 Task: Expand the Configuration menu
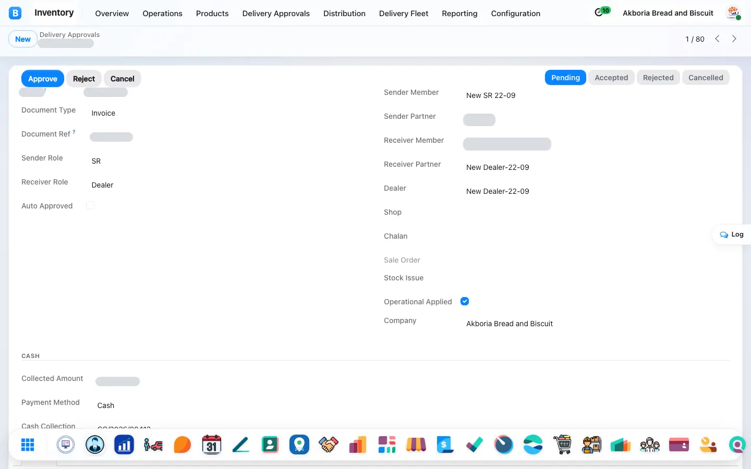click(516, 14)
